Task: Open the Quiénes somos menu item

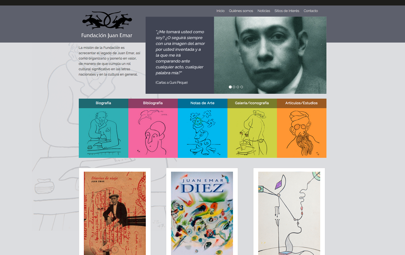Action: tap(241, 11)
